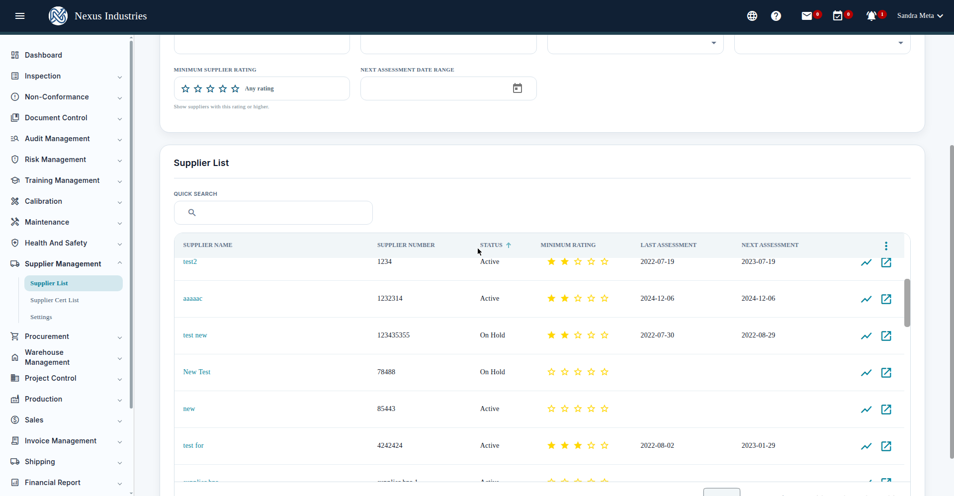Viewport: 954px width, 496px height.
Task: Open the table column options kebab menu
Action: (x=886, y=246)
